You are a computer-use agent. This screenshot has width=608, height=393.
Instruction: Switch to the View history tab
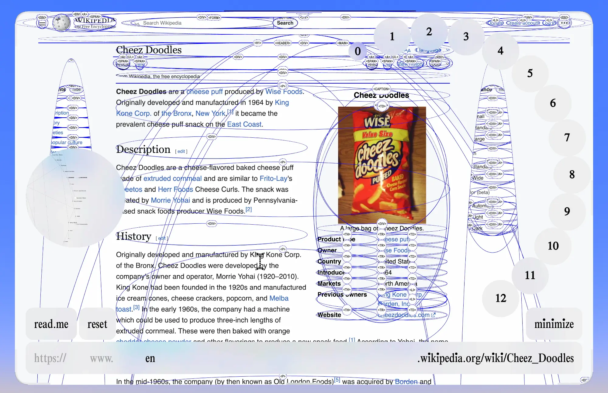(410, 64)
